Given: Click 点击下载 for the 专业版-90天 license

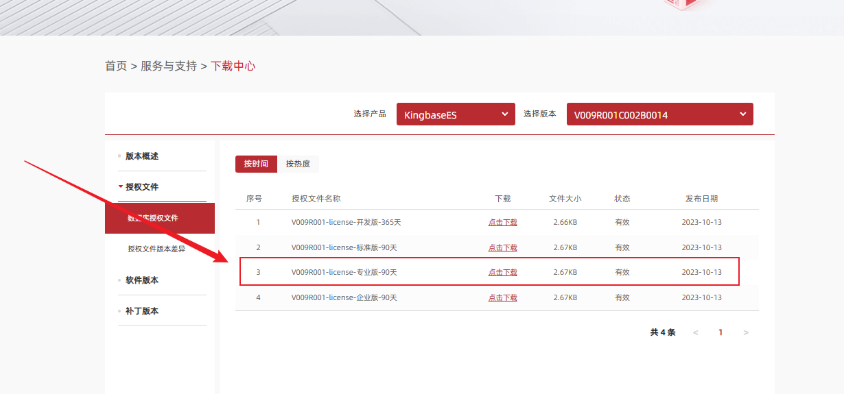Looking at the screenshot, I should (x=503, y=272).
